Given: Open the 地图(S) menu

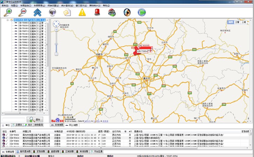Looking at the screenshot, I should coord(14,6).
